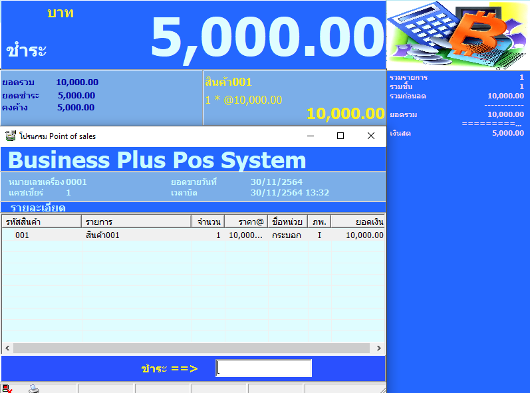Click the horizontal scrollbar left arrow
The width and height of the screenshot is (530, 393).
(x=7, y=348)
